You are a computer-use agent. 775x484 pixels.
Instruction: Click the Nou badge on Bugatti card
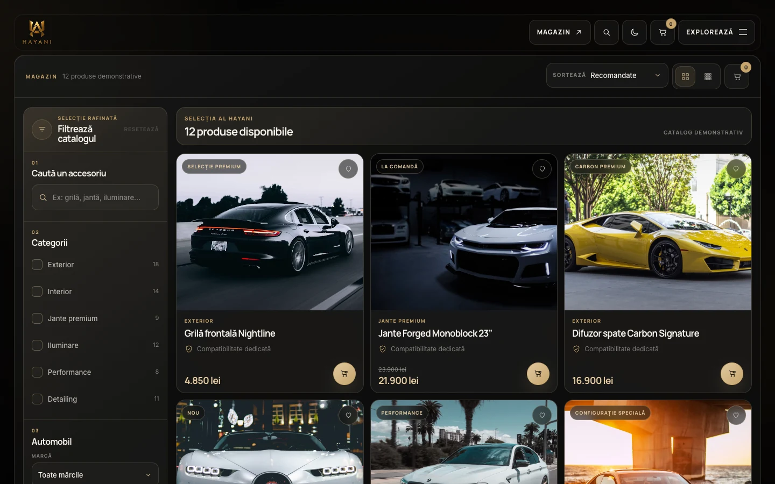point(193,413)
